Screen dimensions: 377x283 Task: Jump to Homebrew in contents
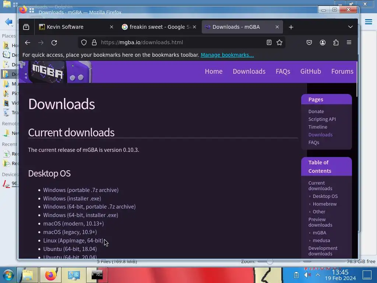pos(325,204)
